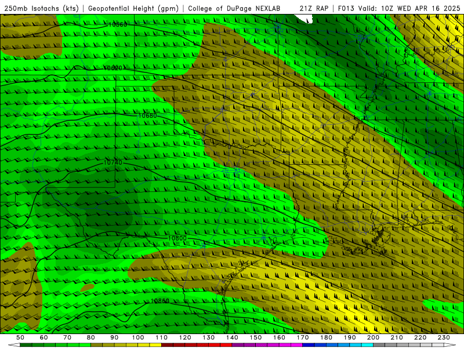Click the bright yellow swatch left of 110
The width and height of the screenshot is (464, 348).
pos(155,345)
